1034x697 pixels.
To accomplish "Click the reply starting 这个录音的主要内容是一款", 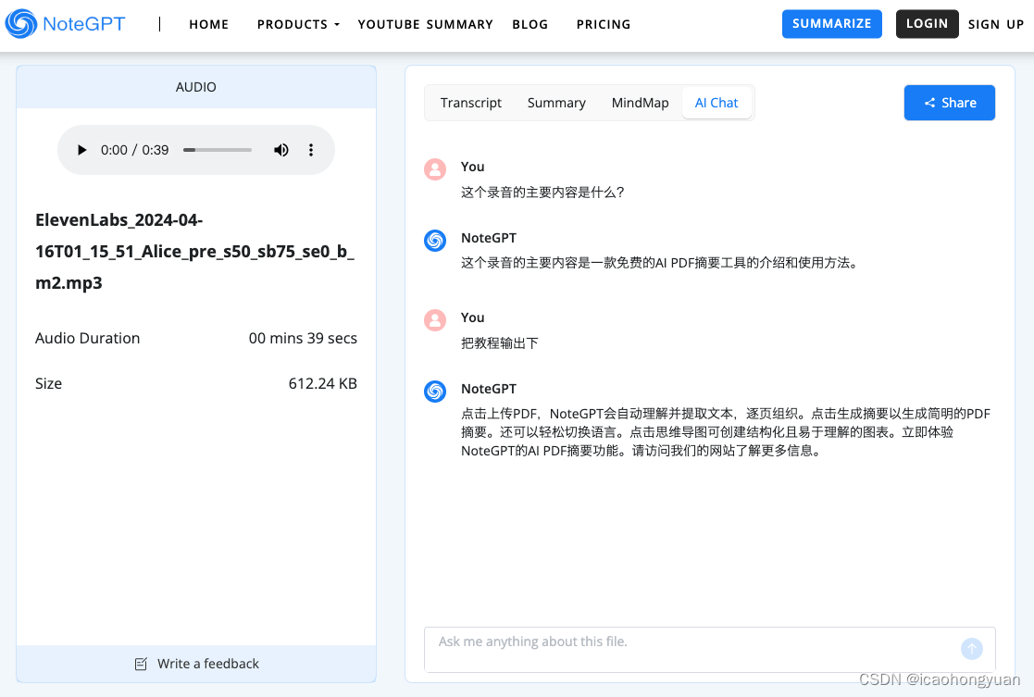I will coord(662,263).
